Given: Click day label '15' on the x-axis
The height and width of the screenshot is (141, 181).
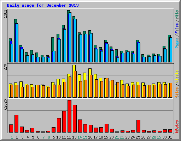Looking at the screenshot, I should pos(85,137).
